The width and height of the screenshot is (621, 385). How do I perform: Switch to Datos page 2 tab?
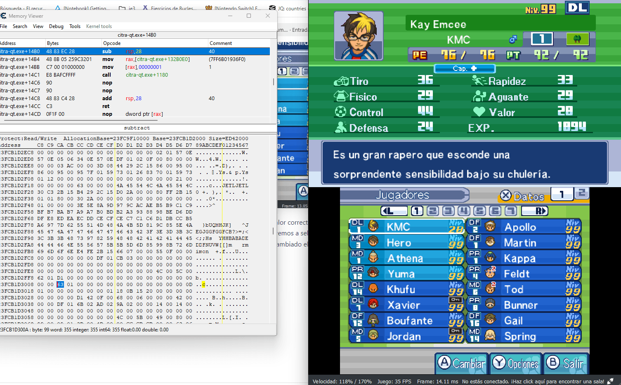(582, 193)
